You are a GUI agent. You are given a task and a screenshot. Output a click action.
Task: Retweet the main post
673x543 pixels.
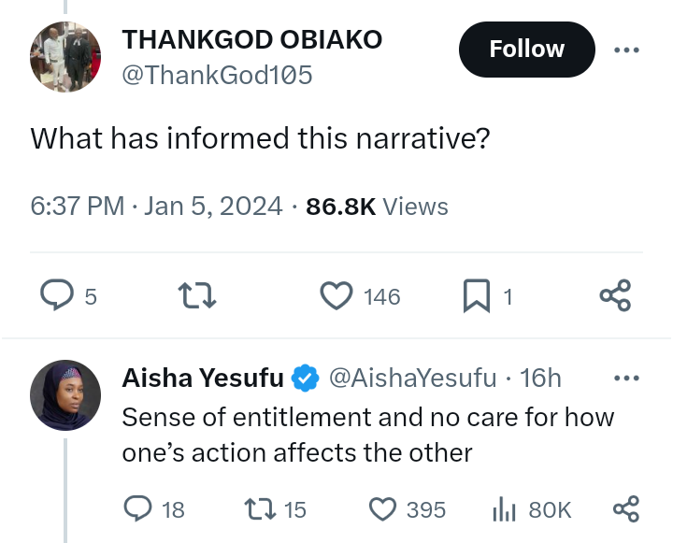[197, 295]
